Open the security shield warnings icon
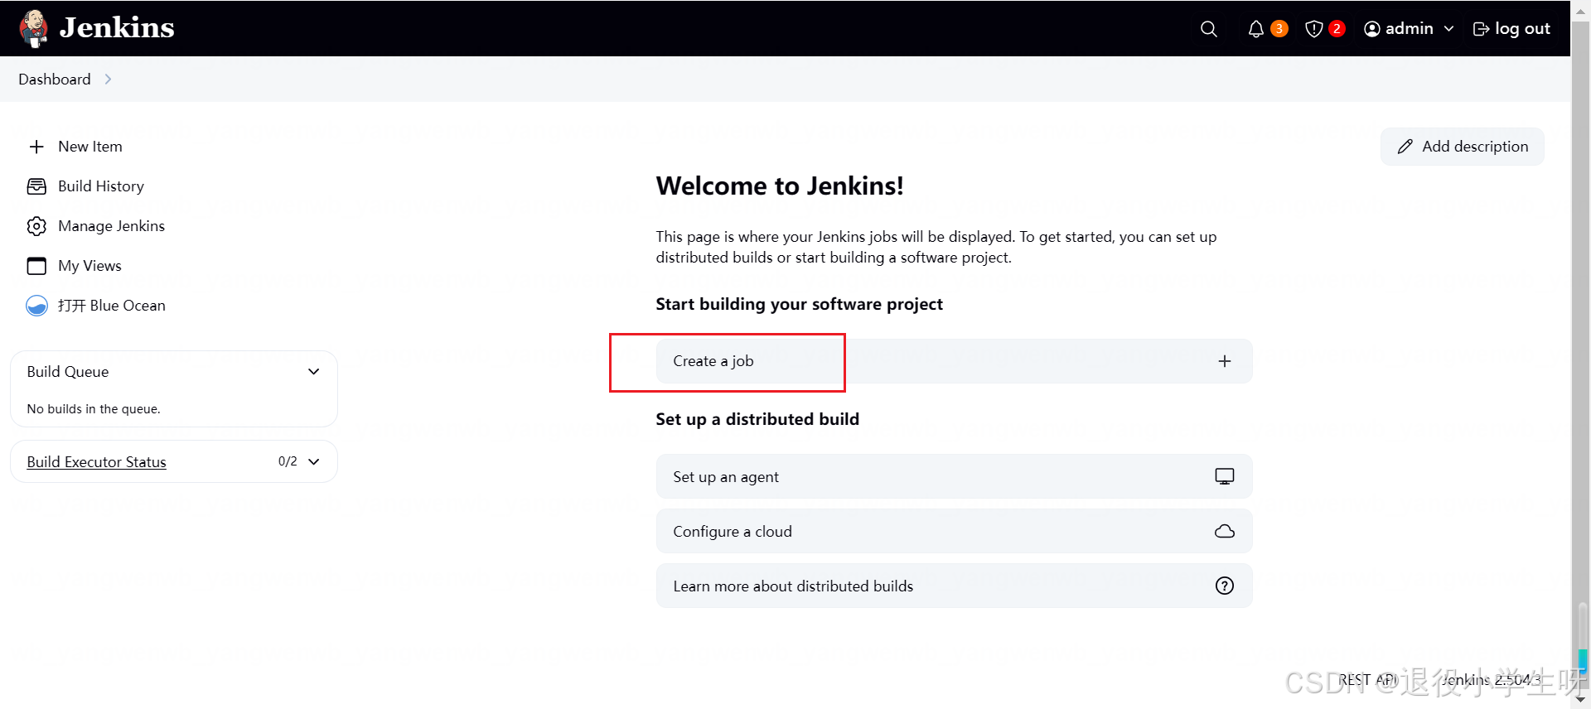1591x709 pixels. click(x=1314, y=29)
